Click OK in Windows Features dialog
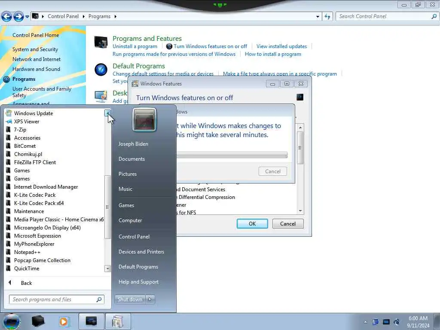The height and width of the screenshot is (330, 440). (x=252, y=223)
